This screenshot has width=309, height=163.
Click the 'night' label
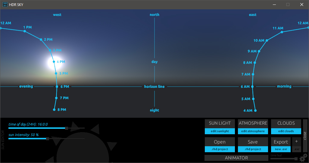tap(154, 110)
